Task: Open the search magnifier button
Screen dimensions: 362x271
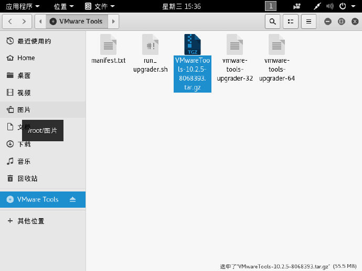Action: 273,21
